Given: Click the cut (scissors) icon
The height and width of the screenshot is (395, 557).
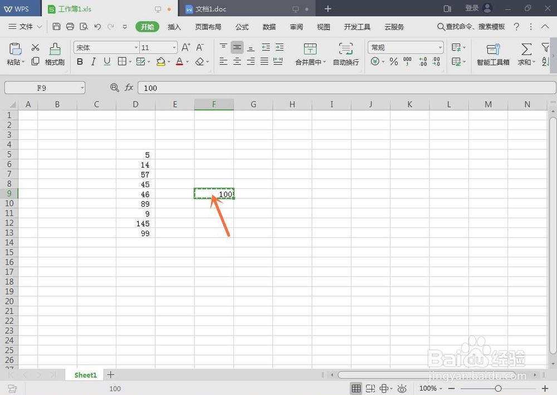Looking at the screenshot, I should click(35, 47).
